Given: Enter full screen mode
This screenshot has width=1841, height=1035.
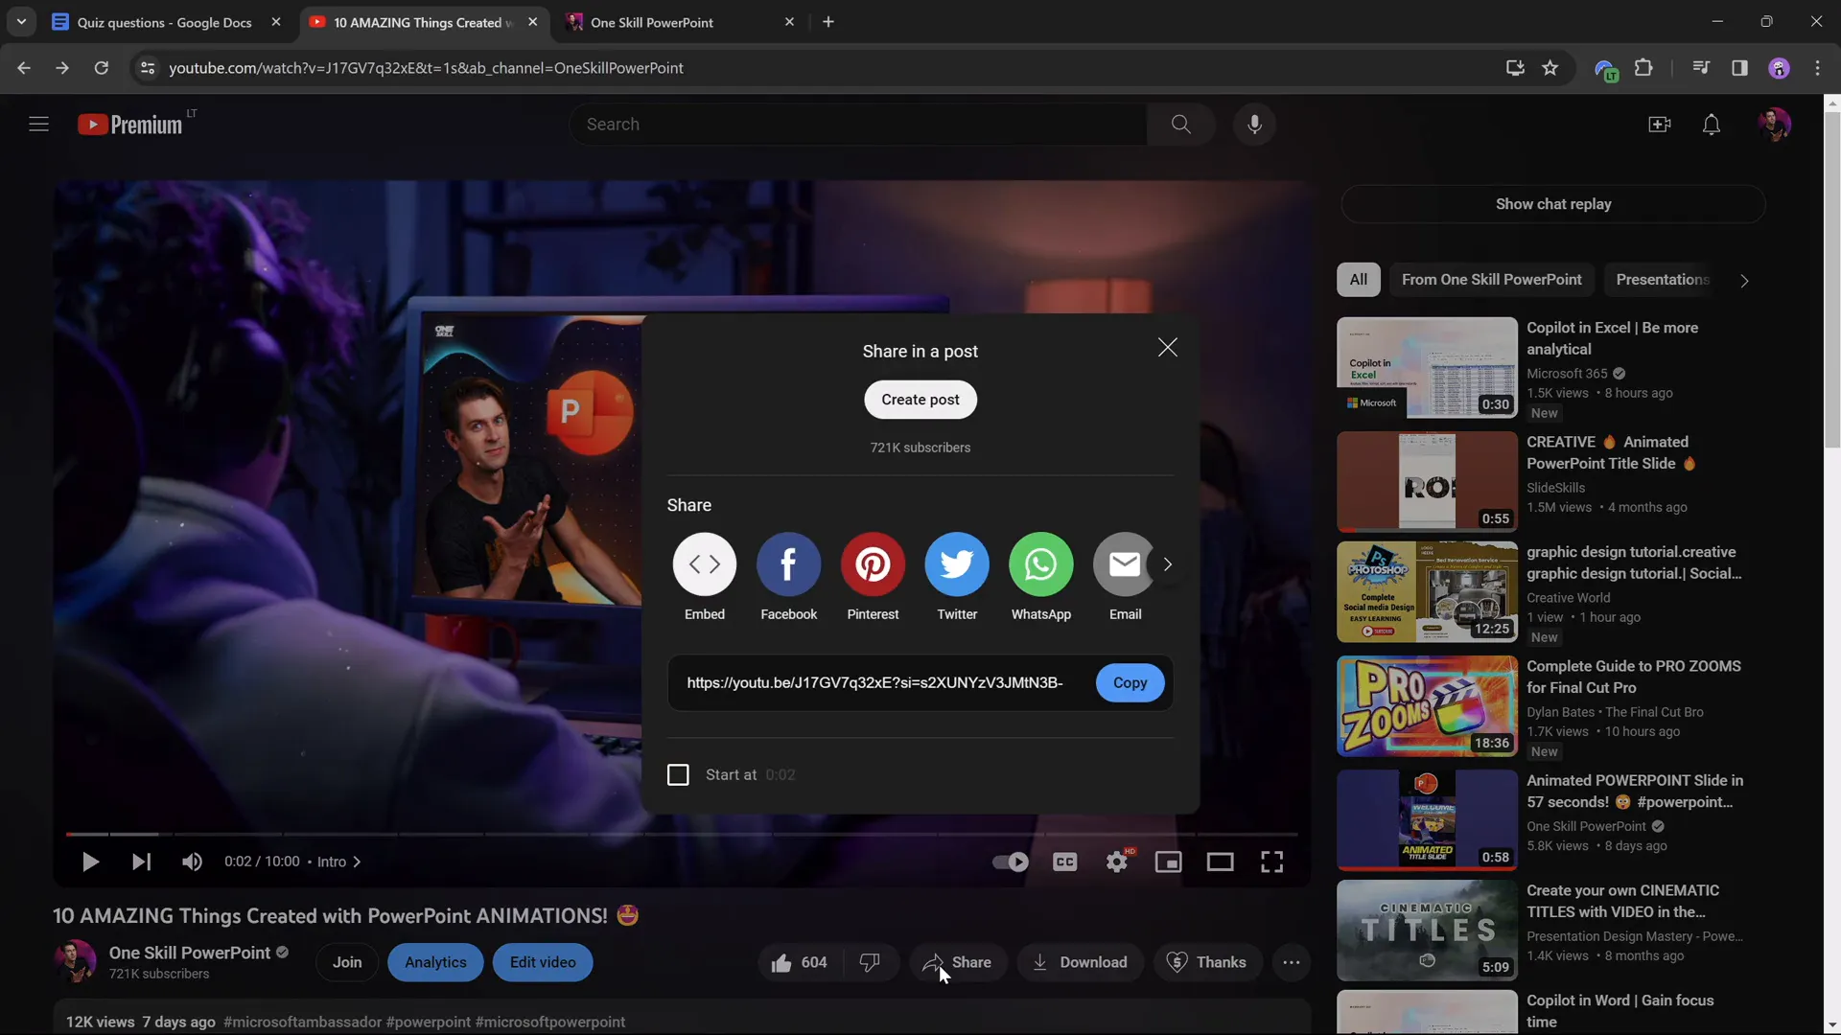Looking at the screenshot, I should click(1271, 862).
